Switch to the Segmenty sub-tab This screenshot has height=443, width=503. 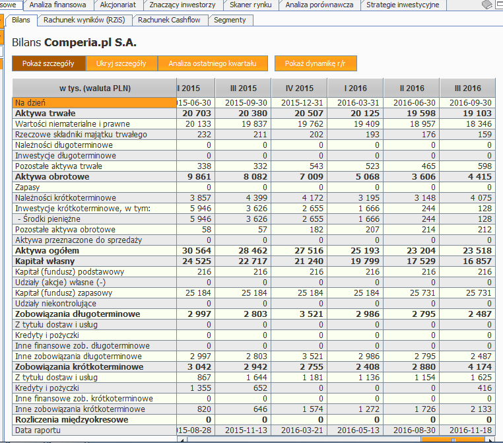(230, 20)
